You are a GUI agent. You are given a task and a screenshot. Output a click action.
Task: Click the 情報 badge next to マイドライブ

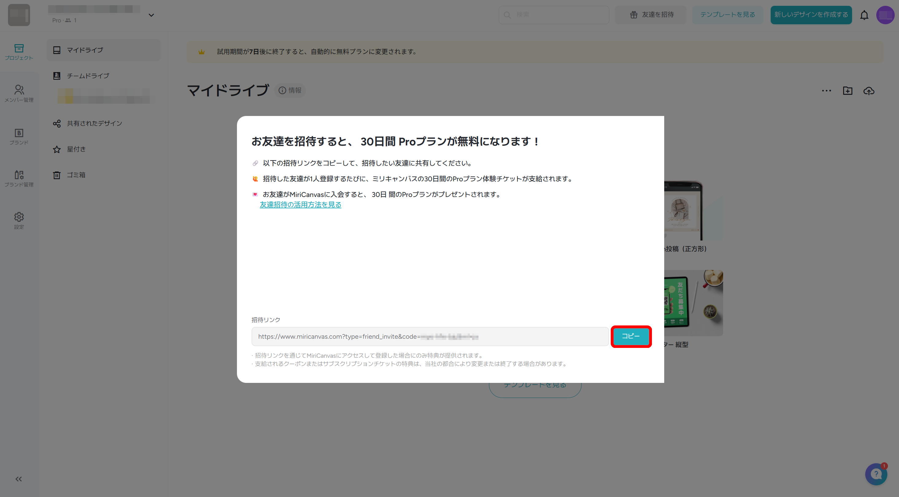[290, 90]
